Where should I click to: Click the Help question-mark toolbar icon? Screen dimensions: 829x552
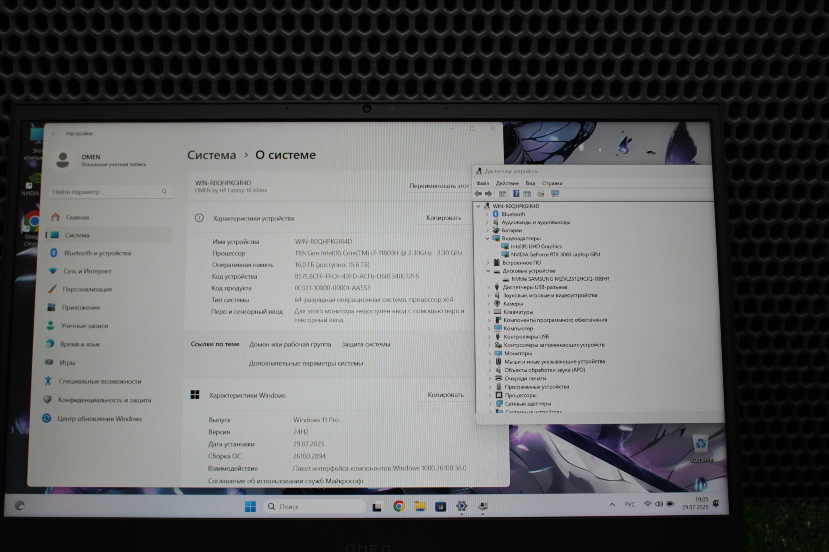(x=516, y=193)
